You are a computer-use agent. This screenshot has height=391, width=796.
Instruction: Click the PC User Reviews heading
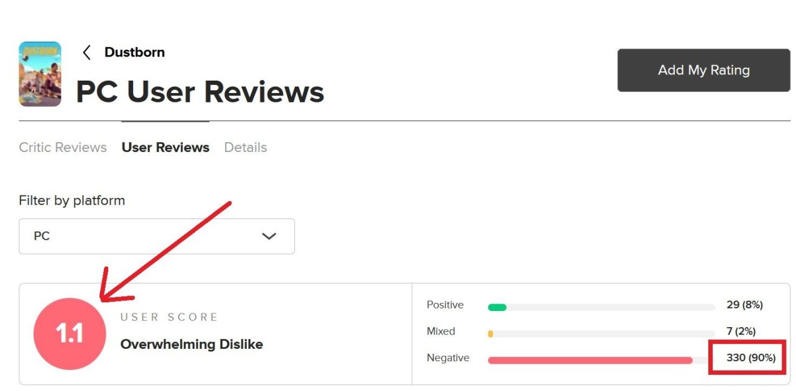tap(200, 92)
